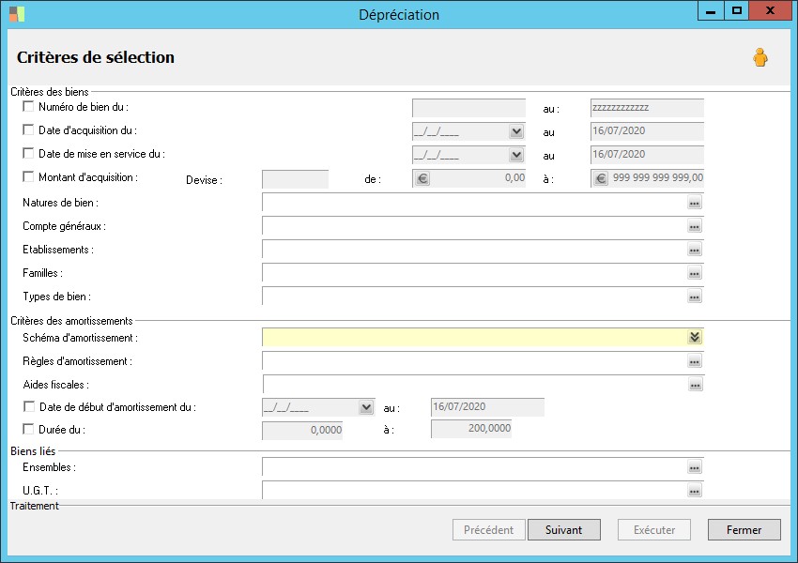Open the Date d'acquisition start date dropdown
Screen dimensions: 798x563
(516, 132)
